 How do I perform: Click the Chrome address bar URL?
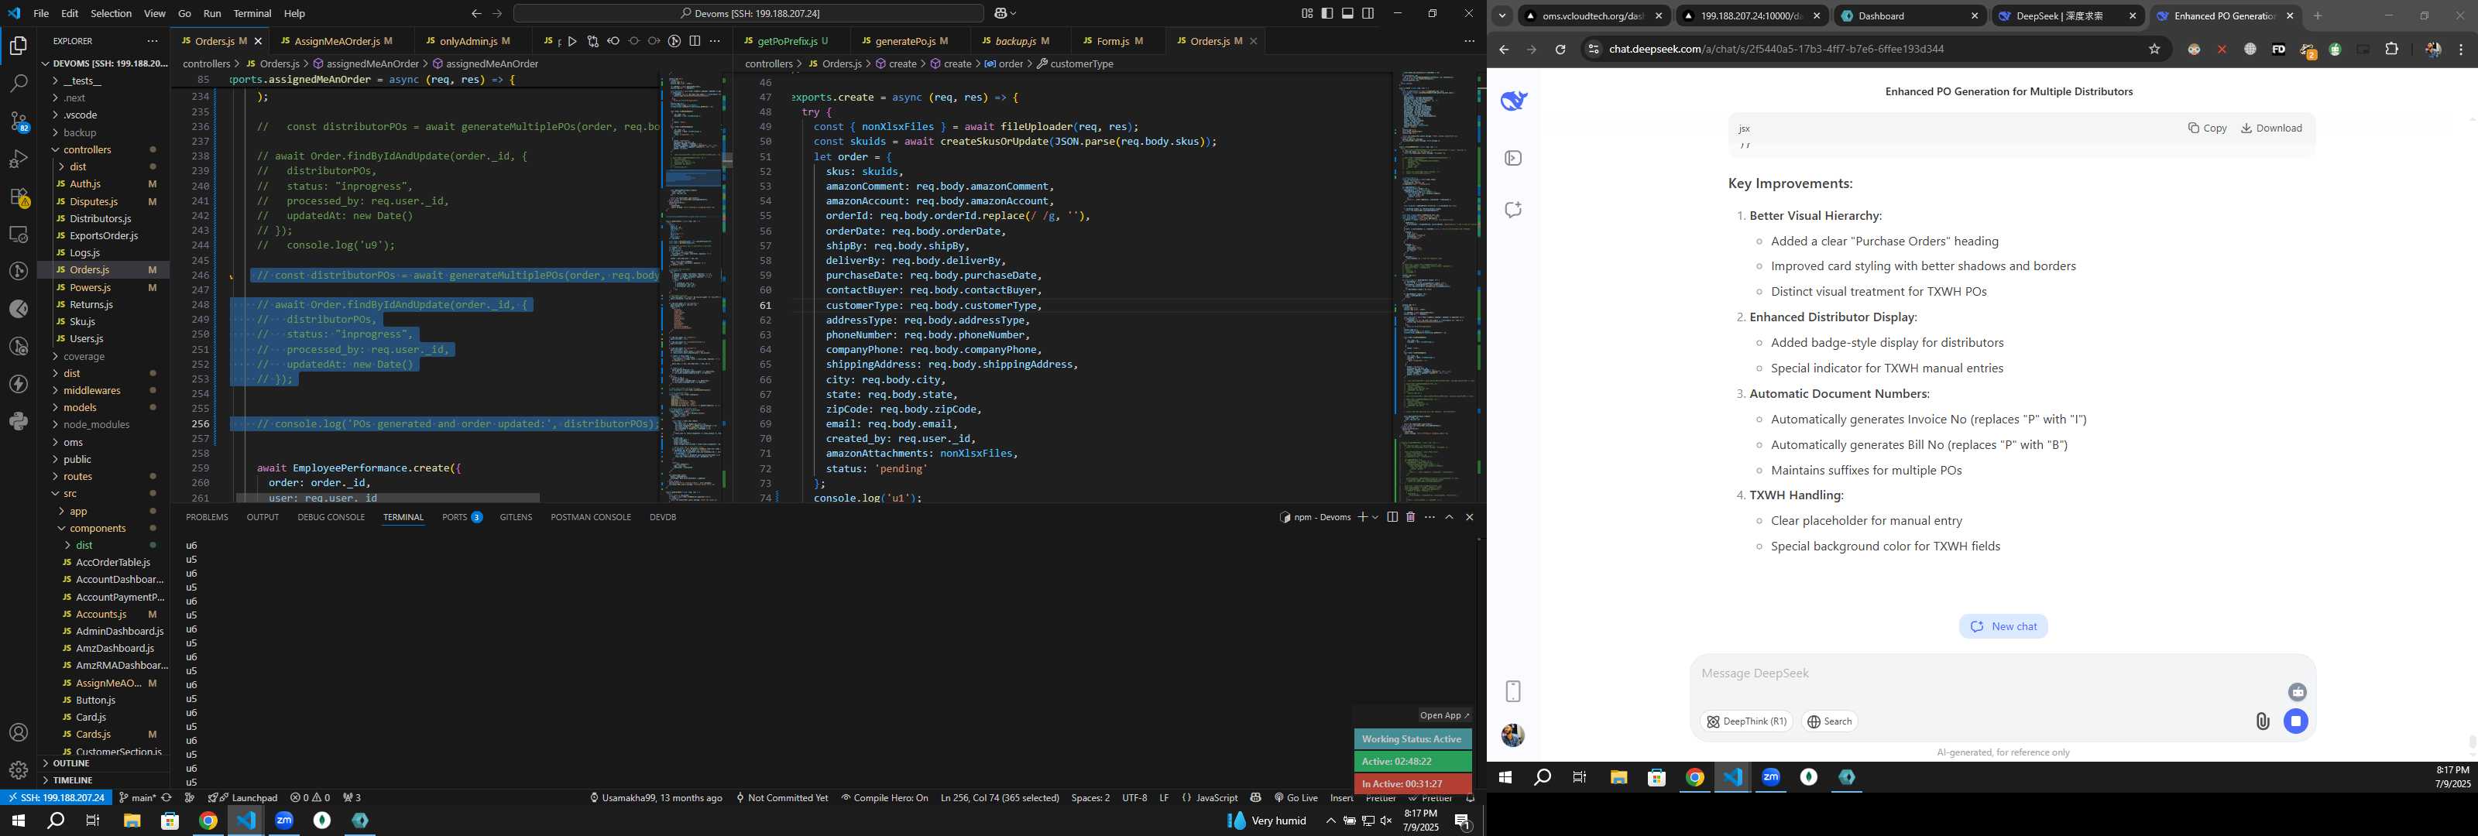click(1776, 49)
